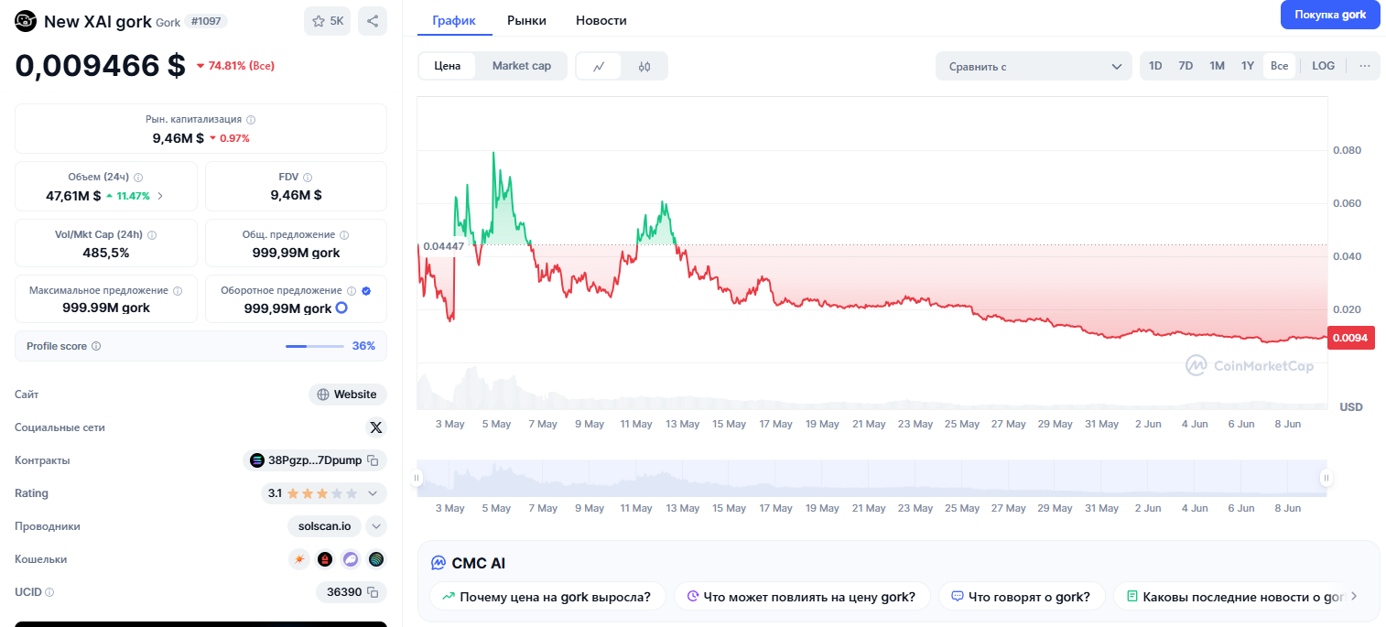Add gork to watchlist with star icon
Screen dimensions: 1386x627
[x=327, y=21]
